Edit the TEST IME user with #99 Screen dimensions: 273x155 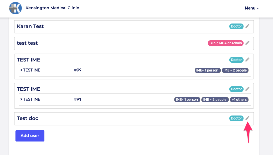247,59
